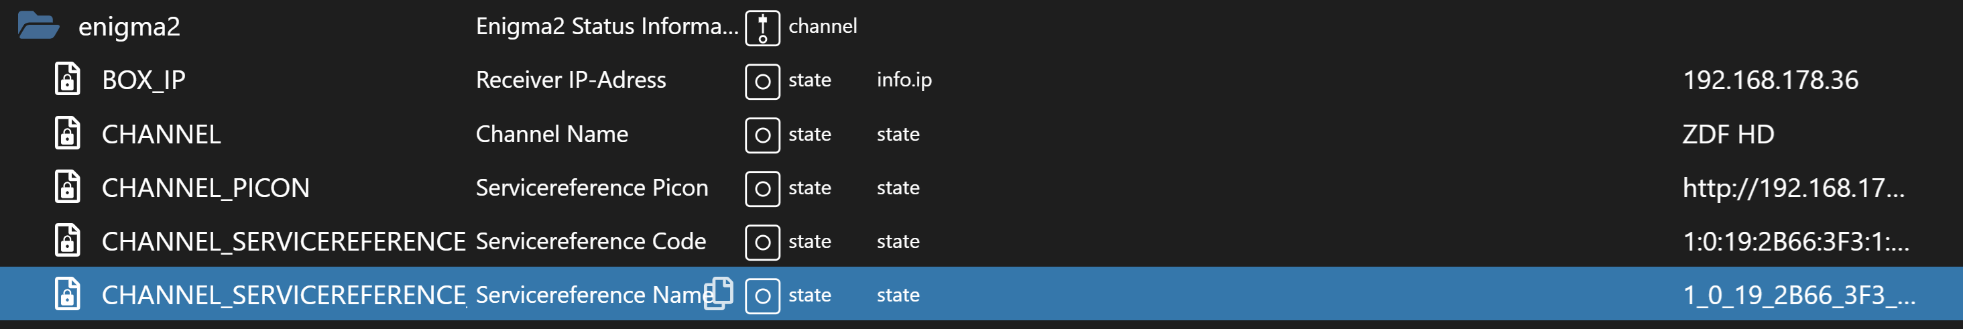
Task: Click the state type icon for BOX_IP
Action: tap(762, 82)
